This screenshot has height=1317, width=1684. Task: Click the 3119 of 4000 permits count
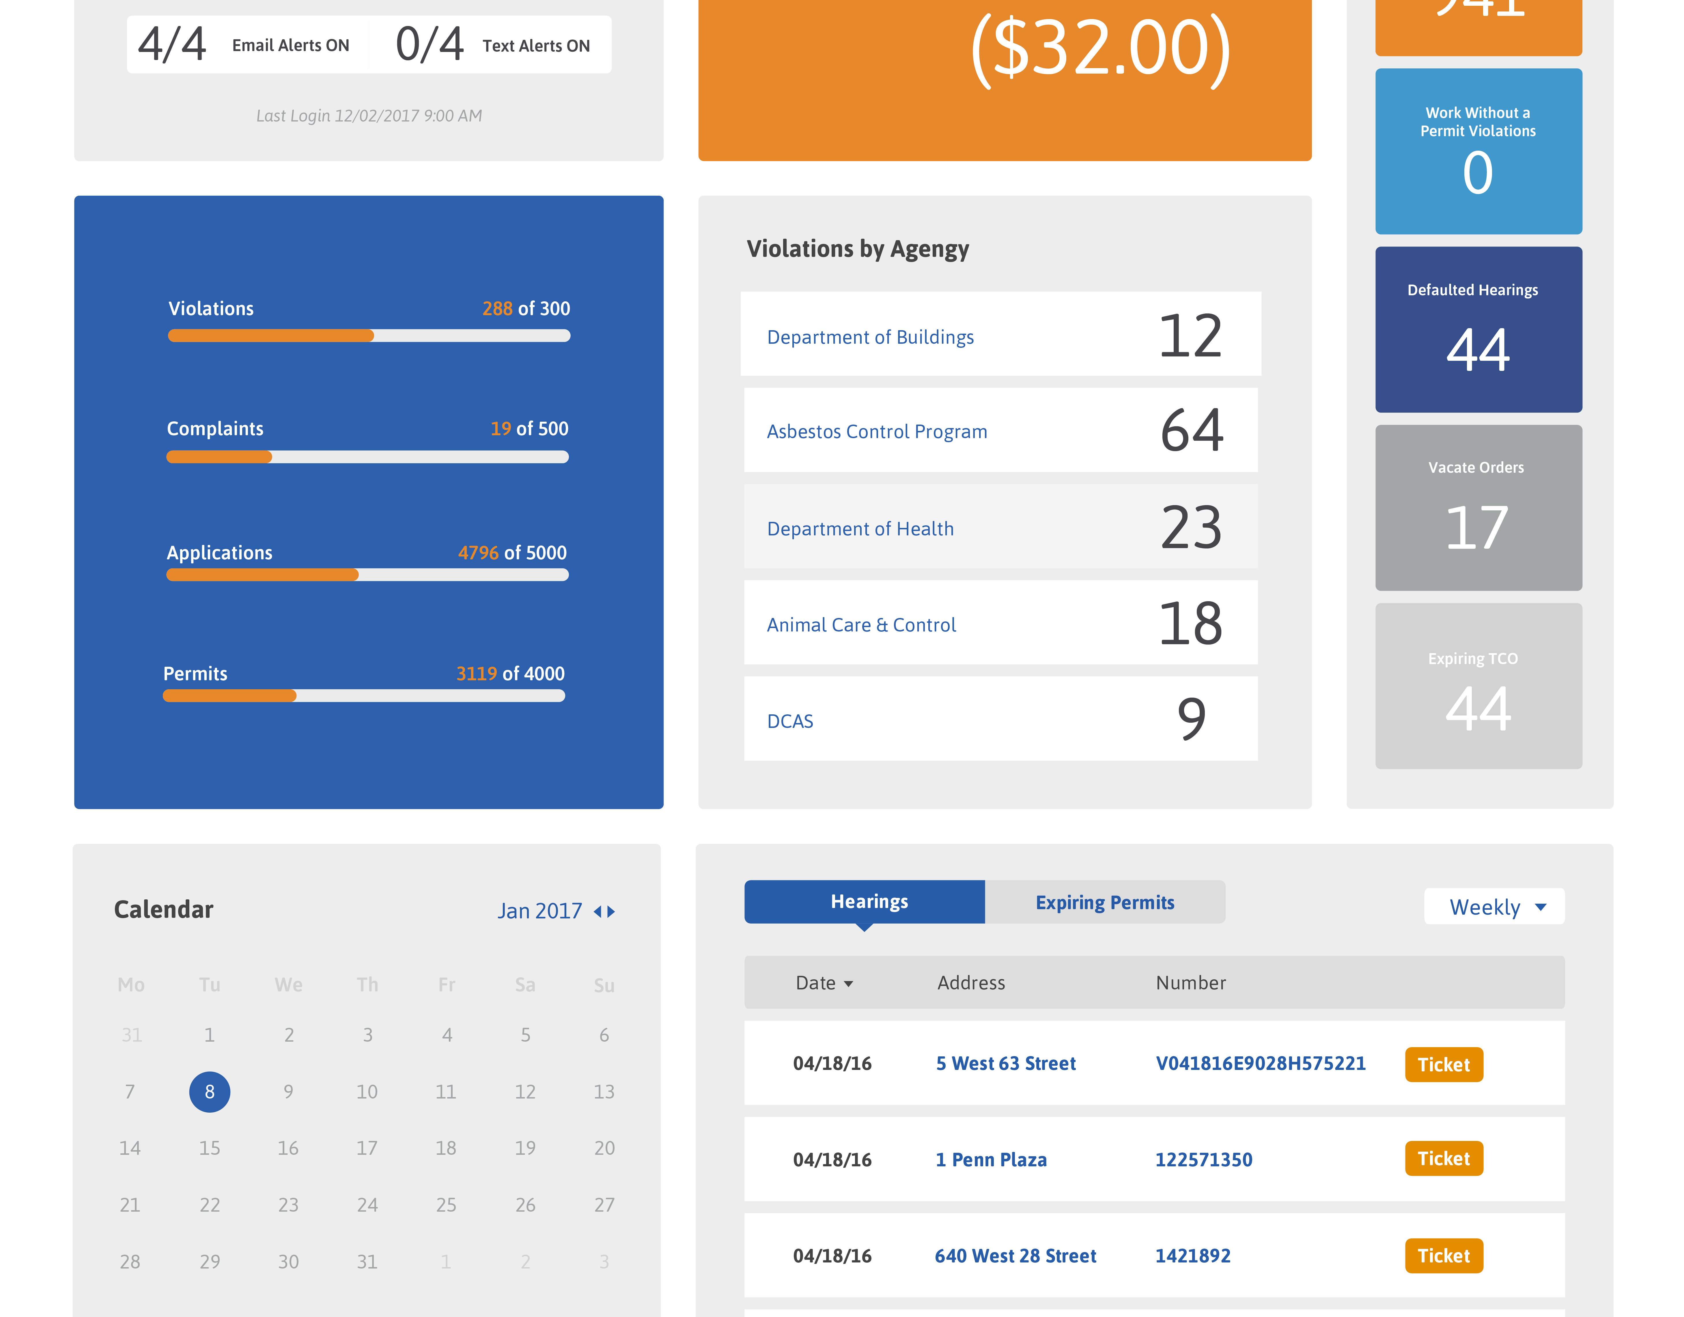point(510,674)
